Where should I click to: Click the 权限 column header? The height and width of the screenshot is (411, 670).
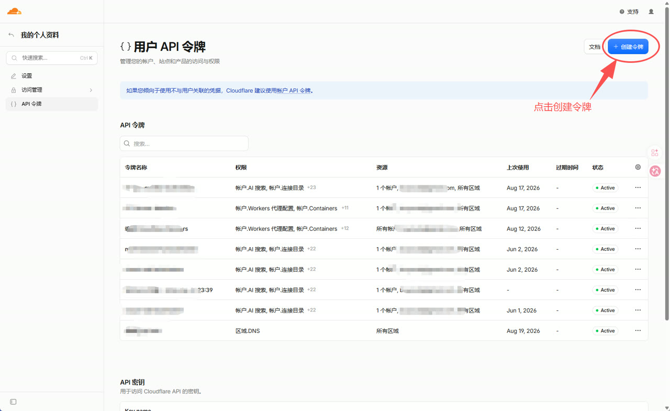coord(241,168)
